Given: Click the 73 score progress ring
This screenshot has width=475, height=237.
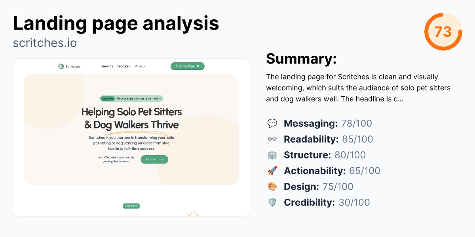Looking at the screenshot, I should 443,32.
